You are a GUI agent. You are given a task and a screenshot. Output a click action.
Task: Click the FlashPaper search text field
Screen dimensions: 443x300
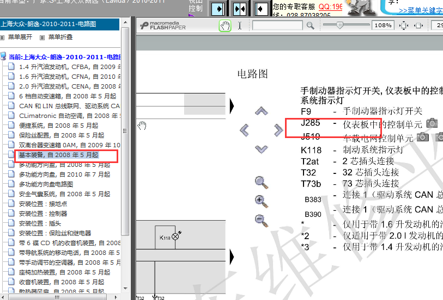tap(277, 26)
